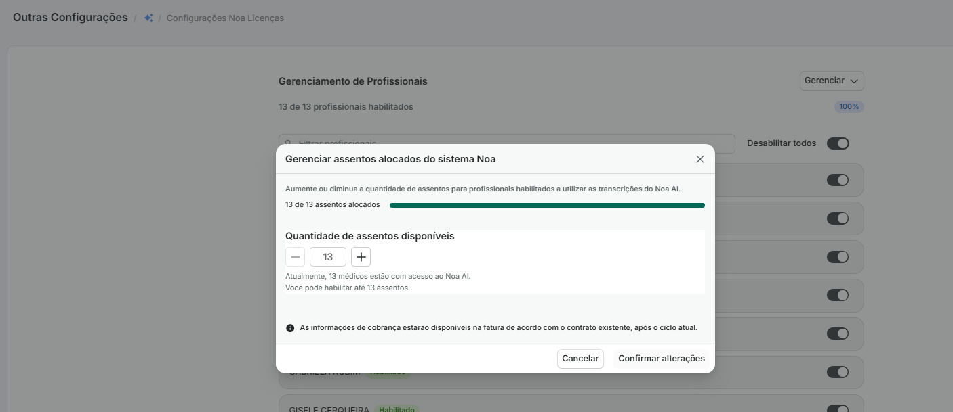Click Confirmar alterações button
953x412 pixels.
click(x=662, y=359)
